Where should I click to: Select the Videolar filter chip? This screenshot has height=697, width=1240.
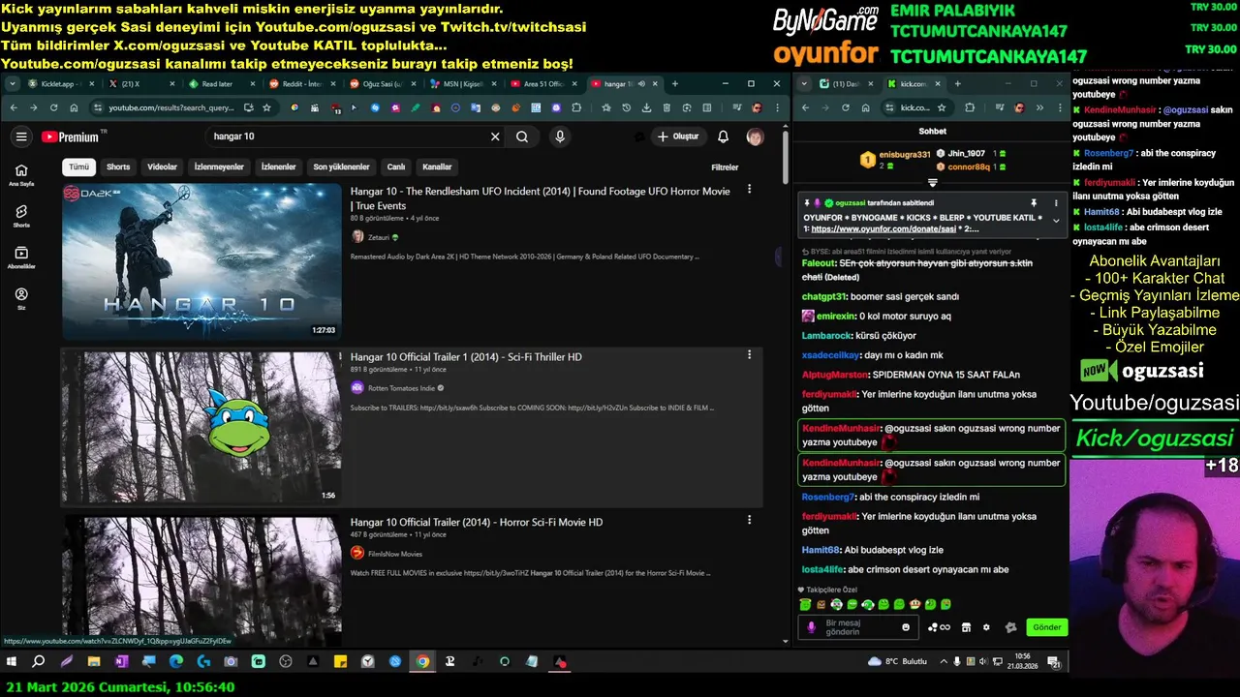pyautogui.click(x=162, y=167)
